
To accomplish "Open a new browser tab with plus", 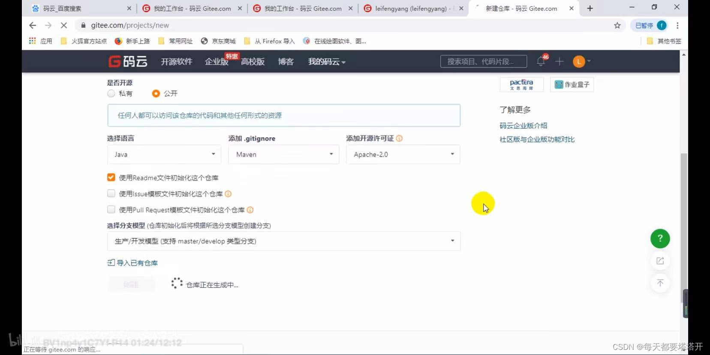I will point(590,8).
